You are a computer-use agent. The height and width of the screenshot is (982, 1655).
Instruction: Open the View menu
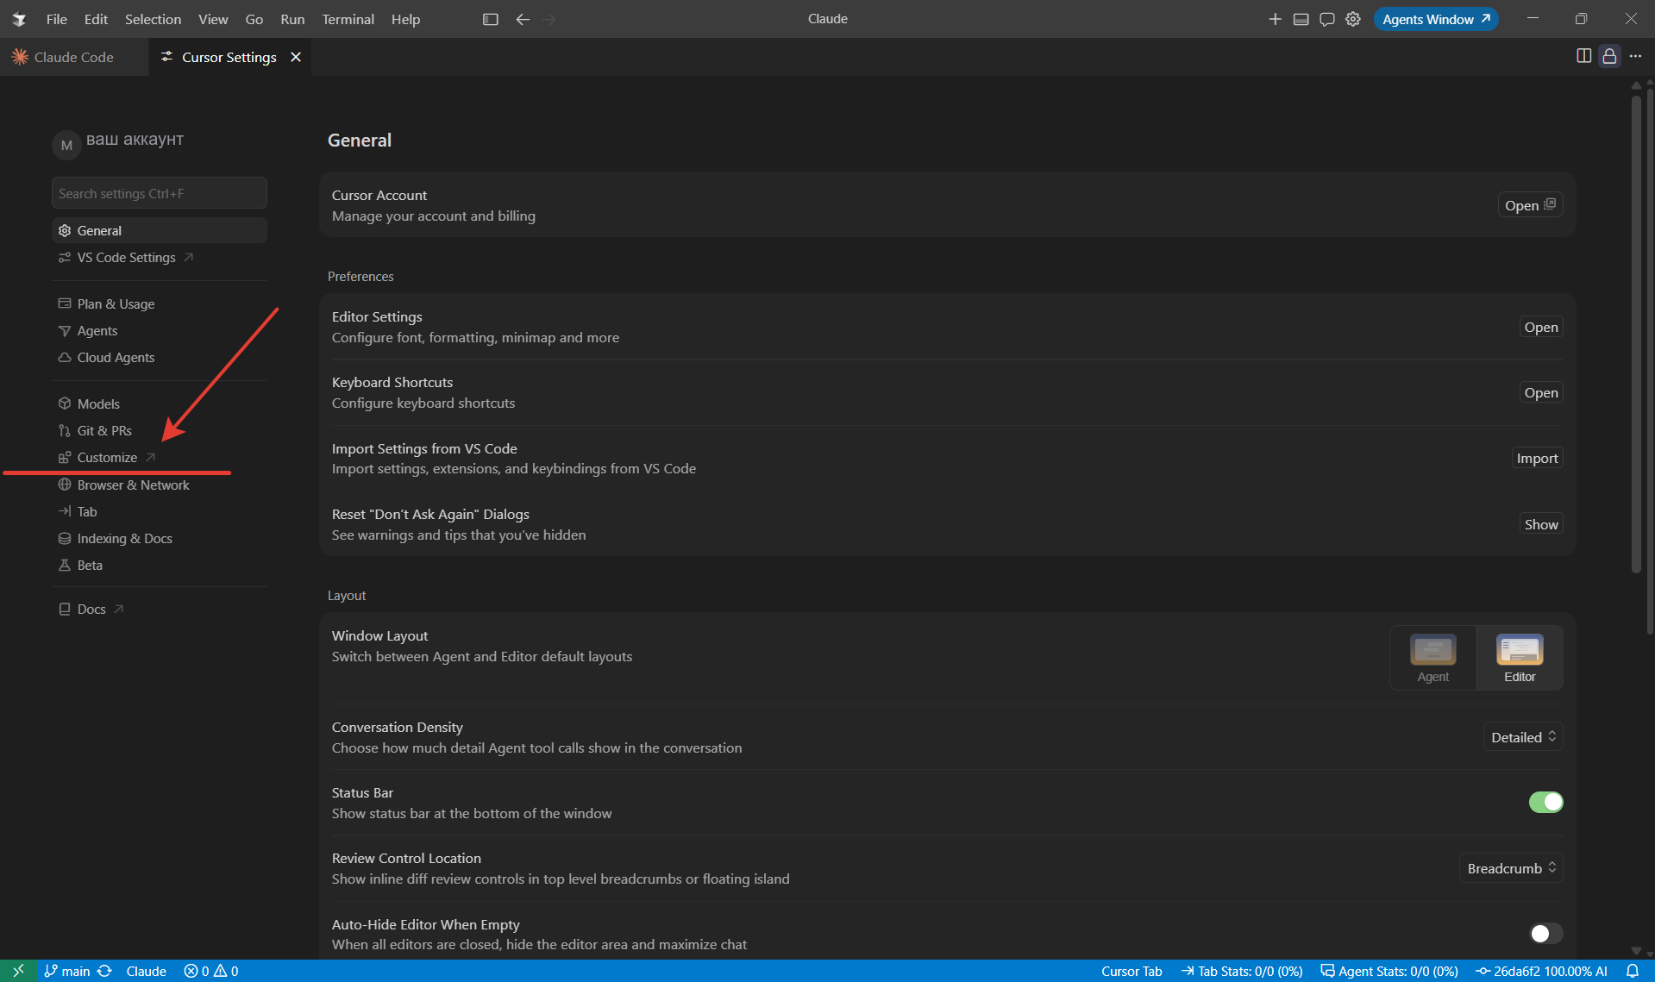pos(213,19)
